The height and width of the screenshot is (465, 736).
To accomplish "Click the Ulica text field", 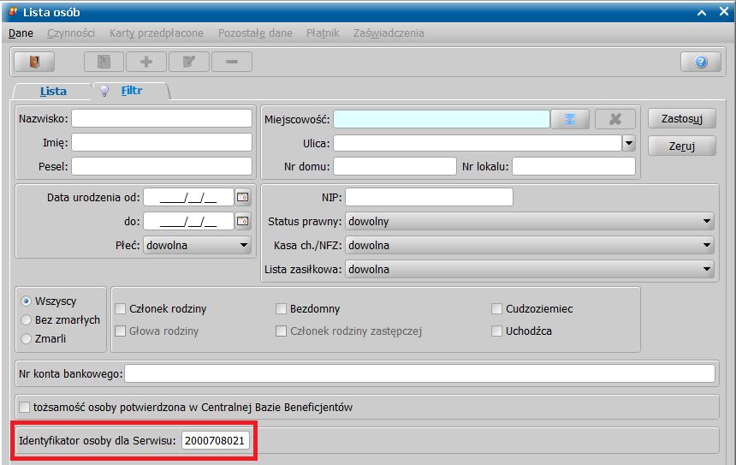I will (x=478, y=143).
